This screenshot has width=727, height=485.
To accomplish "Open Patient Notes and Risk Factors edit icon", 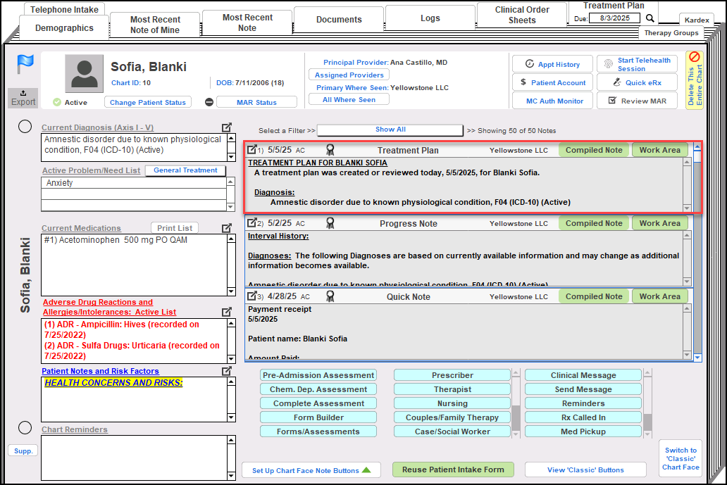I will point(227,371).
